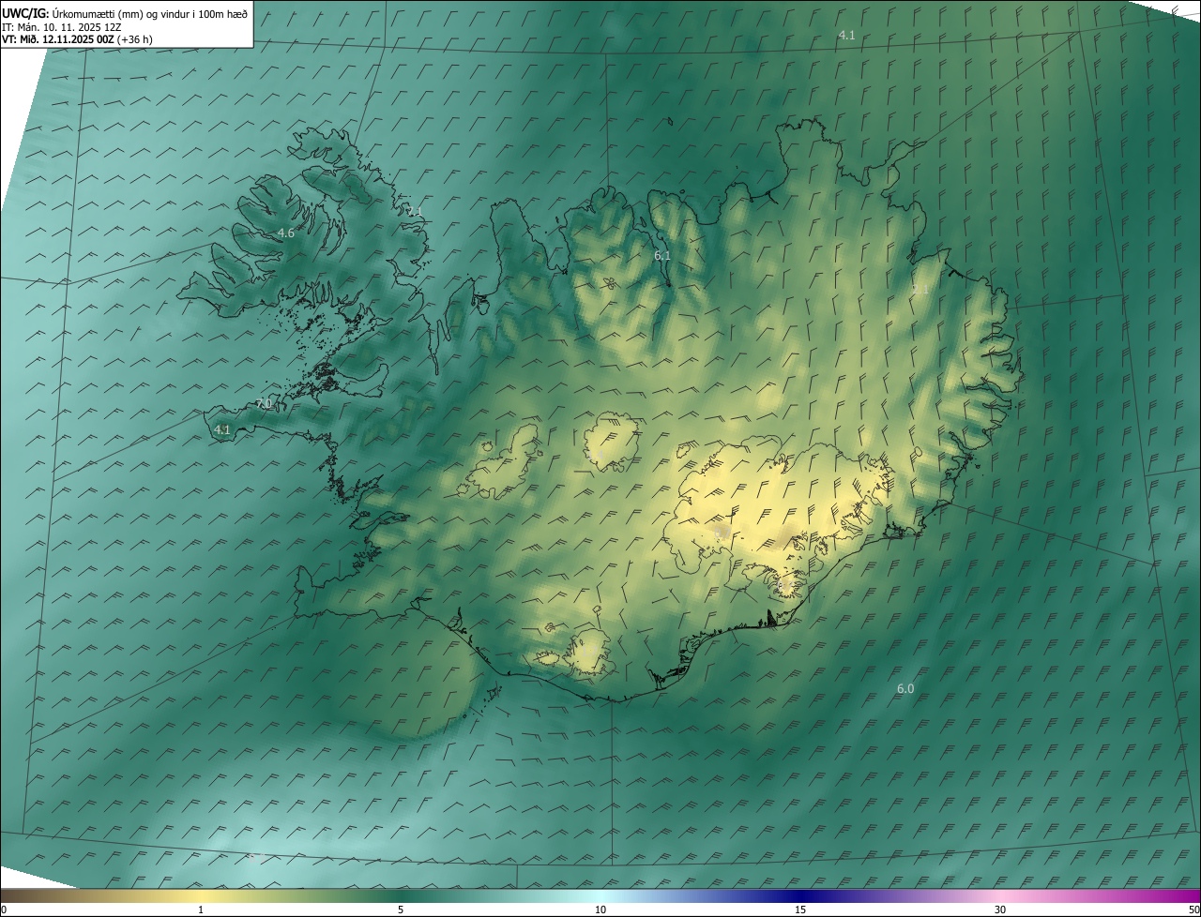Click the pale yellow segment of the color bar
Screen dimensions: 1201x917
[x=202, y=895]
